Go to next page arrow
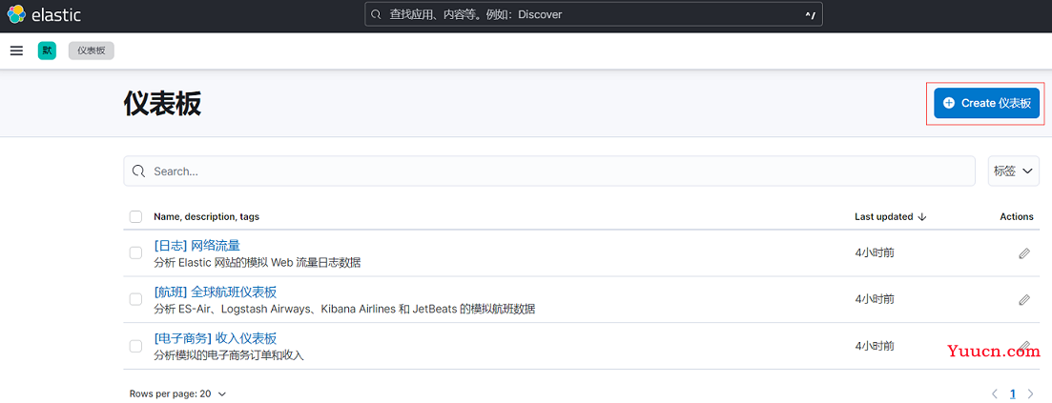Image resolution: width=1052 pixels, height=403 pixels. point(1030,393)
